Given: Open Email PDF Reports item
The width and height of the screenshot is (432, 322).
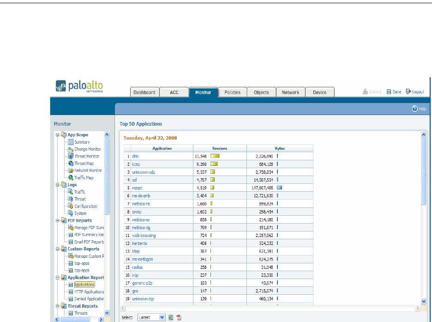Looking at the screenshot, I should click(89, 242).
